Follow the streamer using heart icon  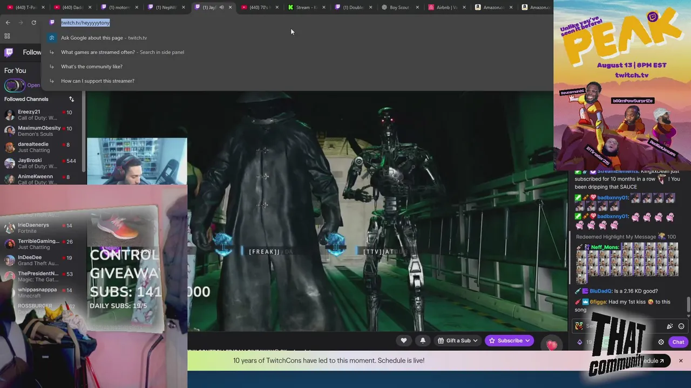point(403,341)
